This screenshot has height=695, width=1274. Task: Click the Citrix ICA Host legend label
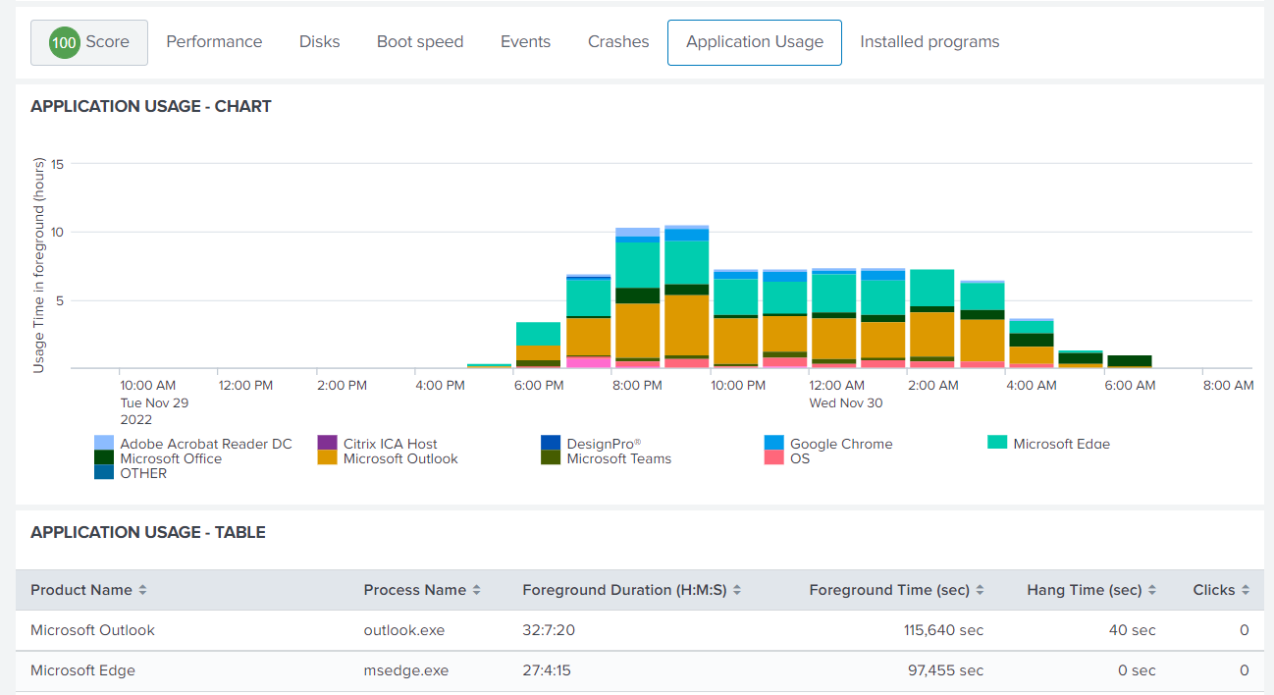391,444
